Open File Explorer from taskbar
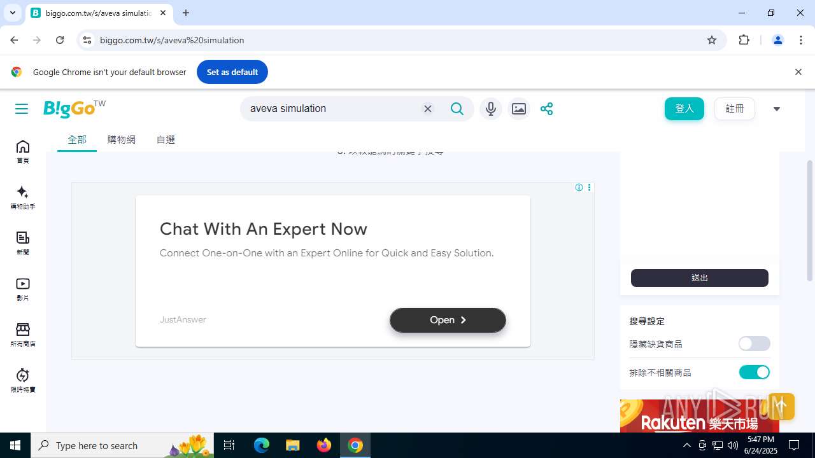The image size is (815, 458). [292, 445]
